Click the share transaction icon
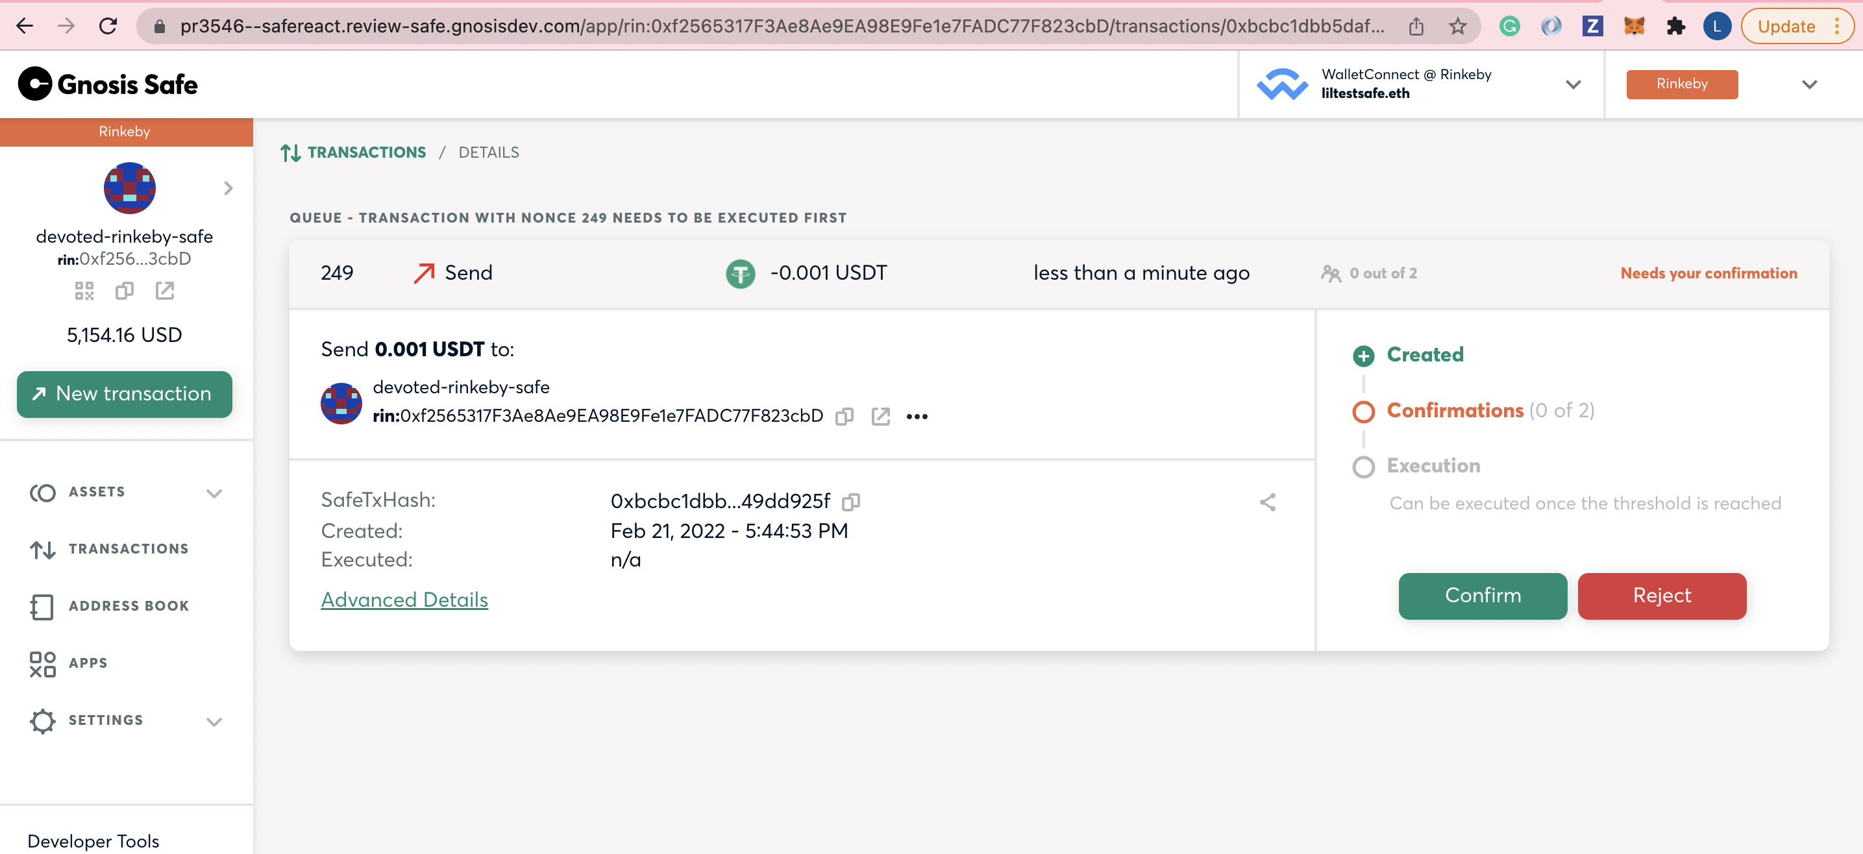Image resolution: width=1863 pixels, height=854 pixels. point(1267,502)
